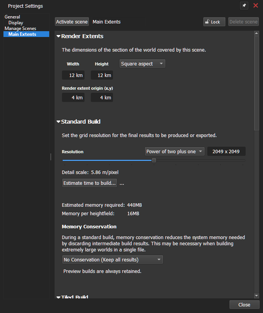Open the Square aspect dropdown
263x313 pixels.
pyautogui.click(x=142, y=64)
